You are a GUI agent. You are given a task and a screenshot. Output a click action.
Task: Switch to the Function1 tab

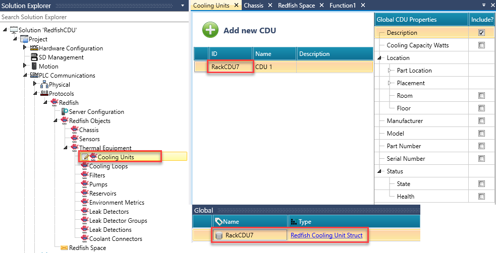pyautogui.click(x=343, y=6)
